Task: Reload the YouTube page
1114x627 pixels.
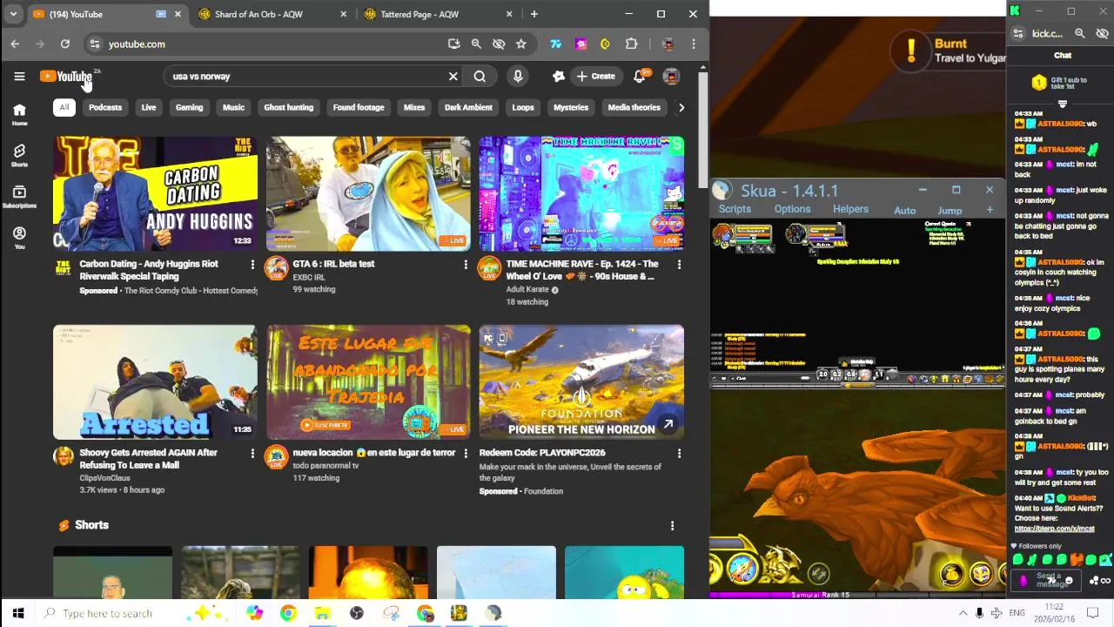Action: click(x=64, y=44)
